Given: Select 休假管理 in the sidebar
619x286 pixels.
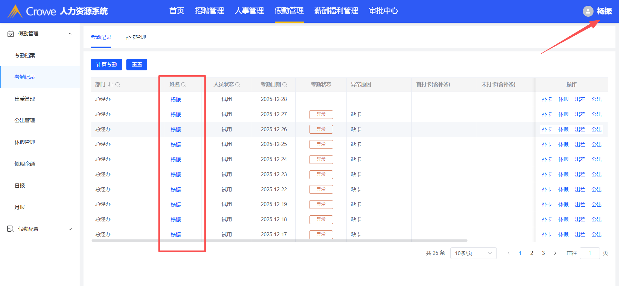Looking at the screenshot, I should (x=25, y=142).
